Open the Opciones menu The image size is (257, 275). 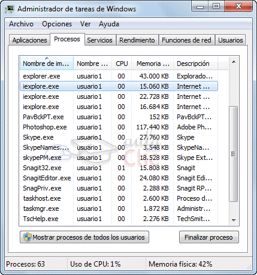coord(57,24)
